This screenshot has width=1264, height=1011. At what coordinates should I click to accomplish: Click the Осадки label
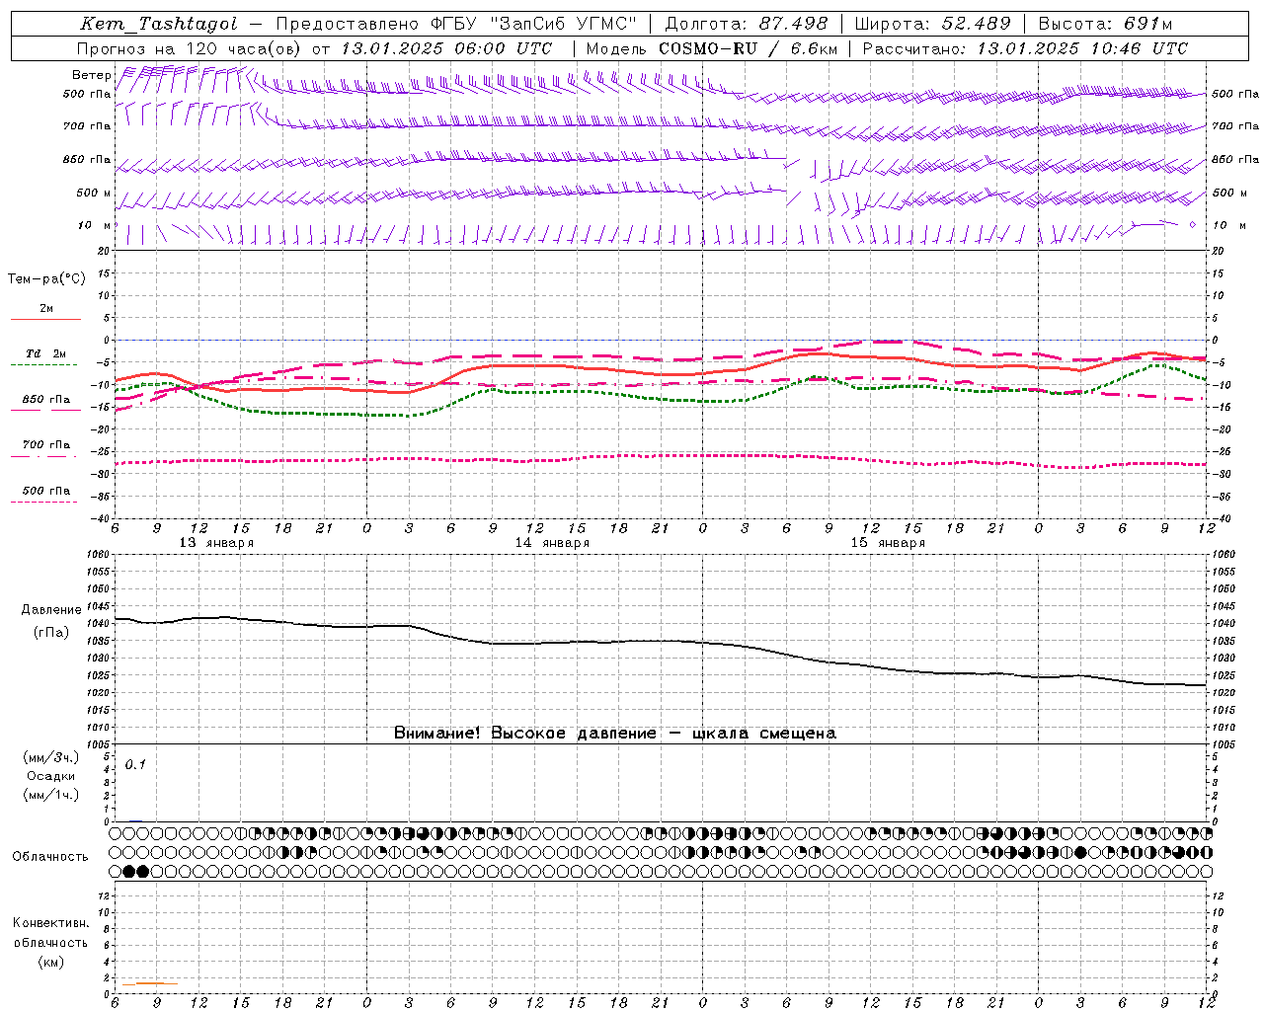tap(49, 776)
